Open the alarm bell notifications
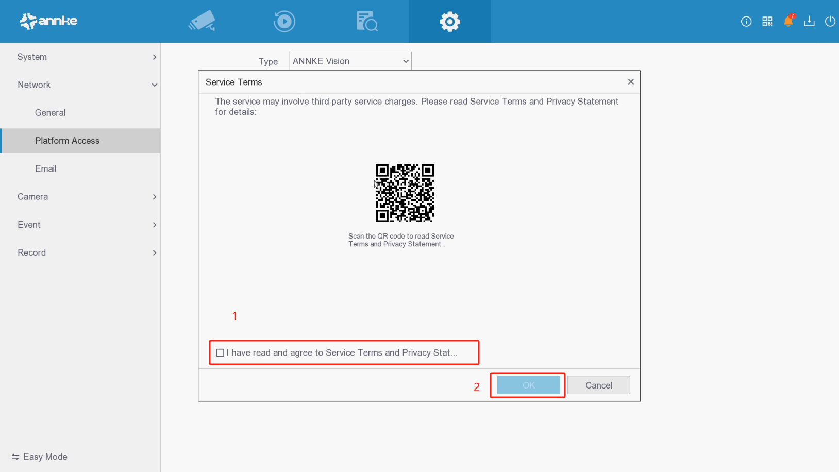Image resolution: width=839 pixels, height=472 pixels. point(788,21)
